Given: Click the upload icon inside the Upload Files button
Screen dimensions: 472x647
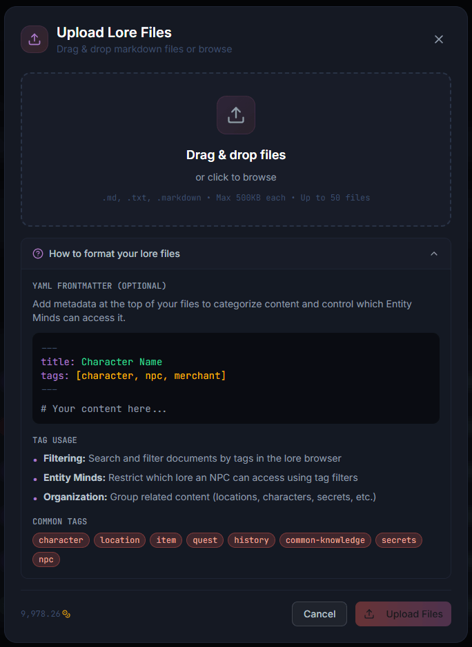Looking at the screenshot, I should [370, 613].
